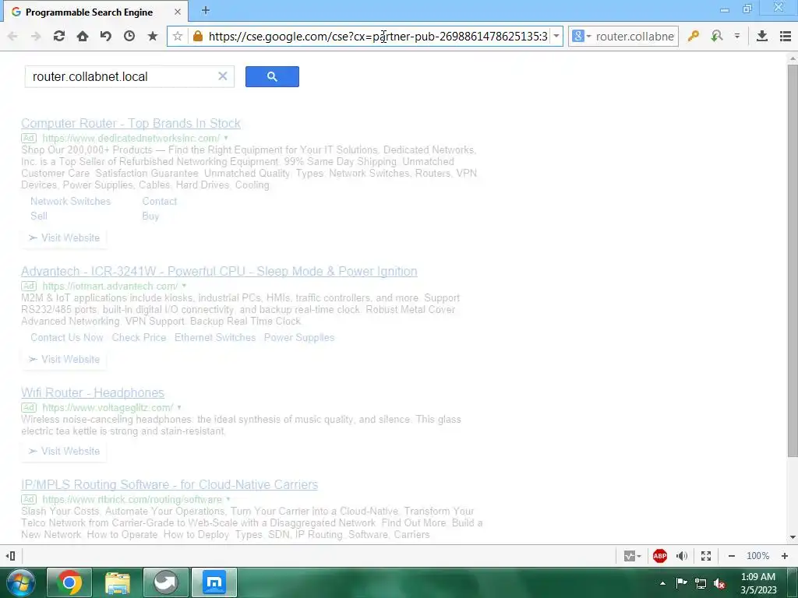Reload the current page

click(59, 36)
